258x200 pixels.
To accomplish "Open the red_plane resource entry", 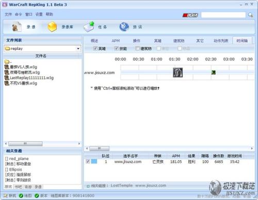I will (x=17, y=158).
